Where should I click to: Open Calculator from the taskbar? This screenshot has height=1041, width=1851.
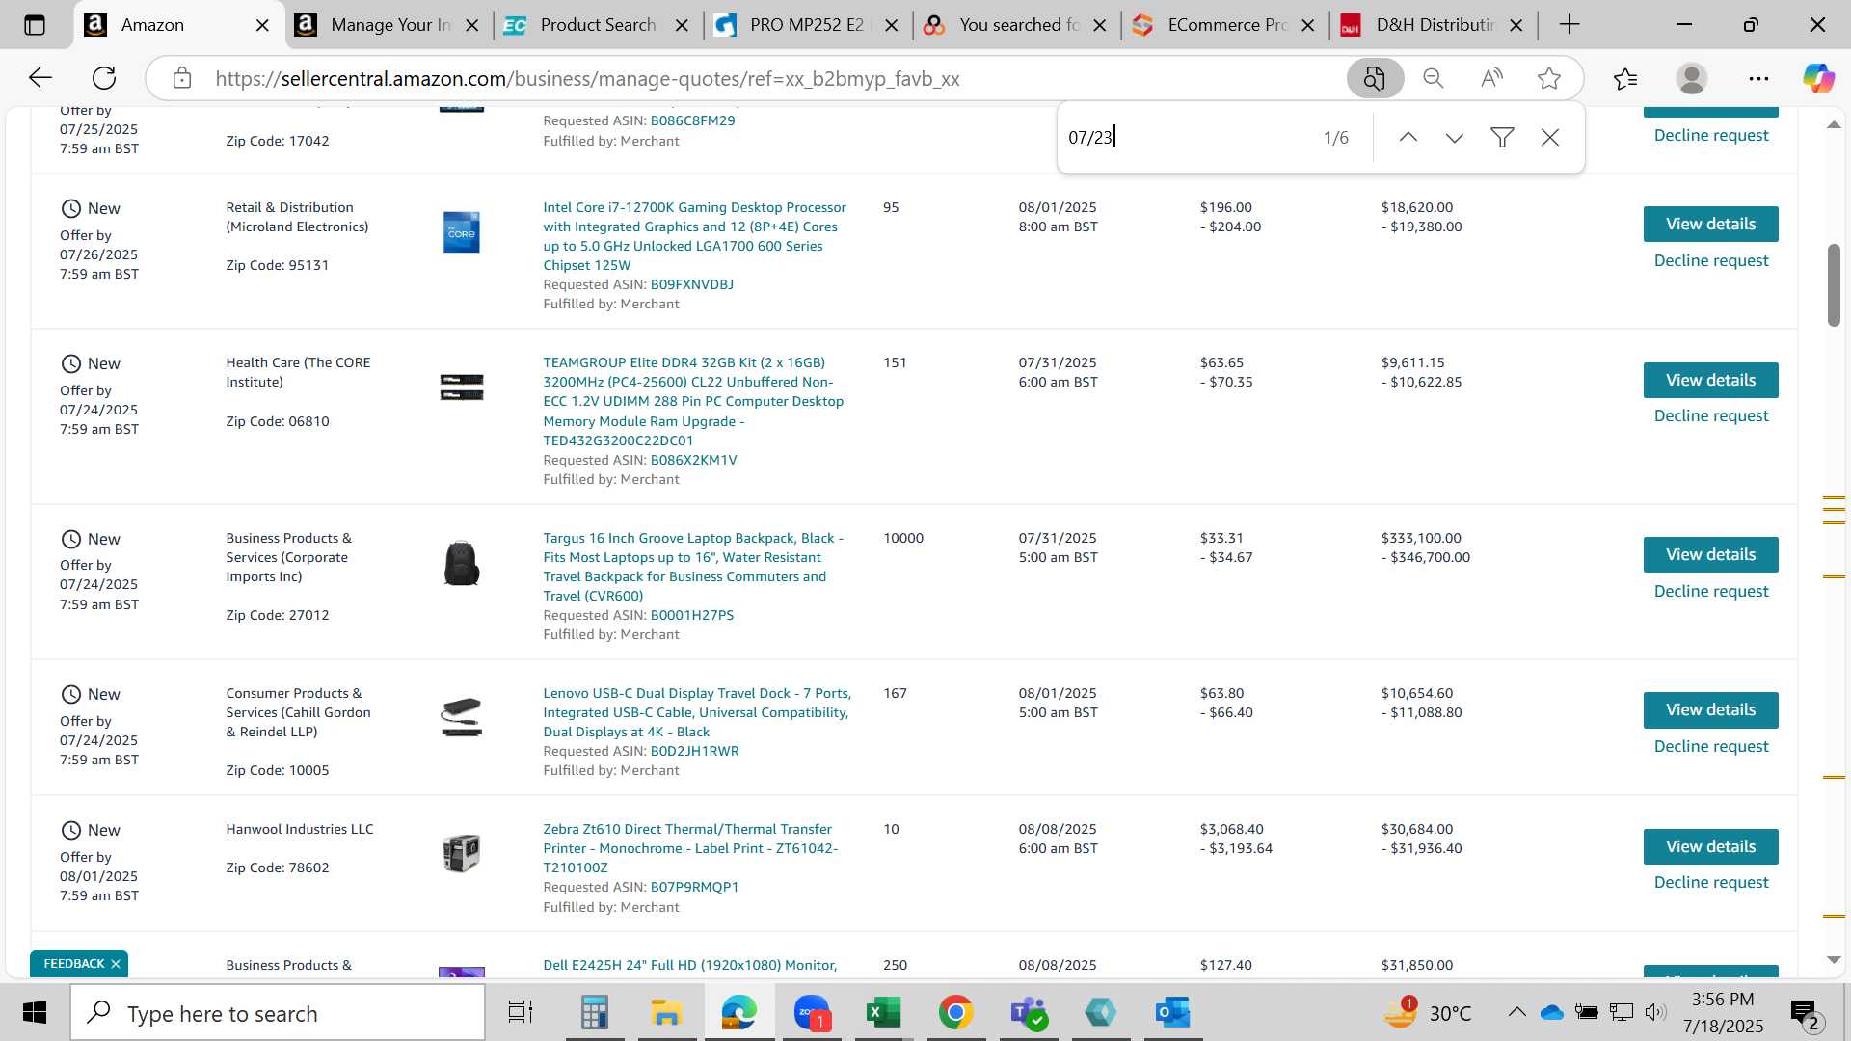click(x=594, y=1013)
